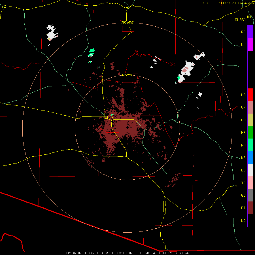Click the GC legend label
This screenshot has height=255, width=255.
pyautogui.click(x=243, y=195)
